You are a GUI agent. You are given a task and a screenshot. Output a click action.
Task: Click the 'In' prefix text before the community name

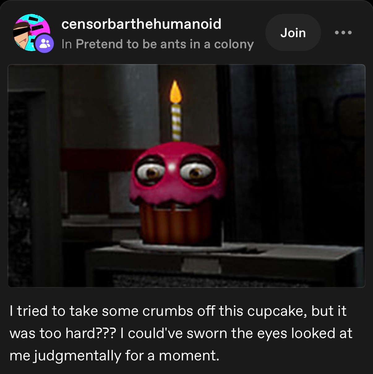66,44
